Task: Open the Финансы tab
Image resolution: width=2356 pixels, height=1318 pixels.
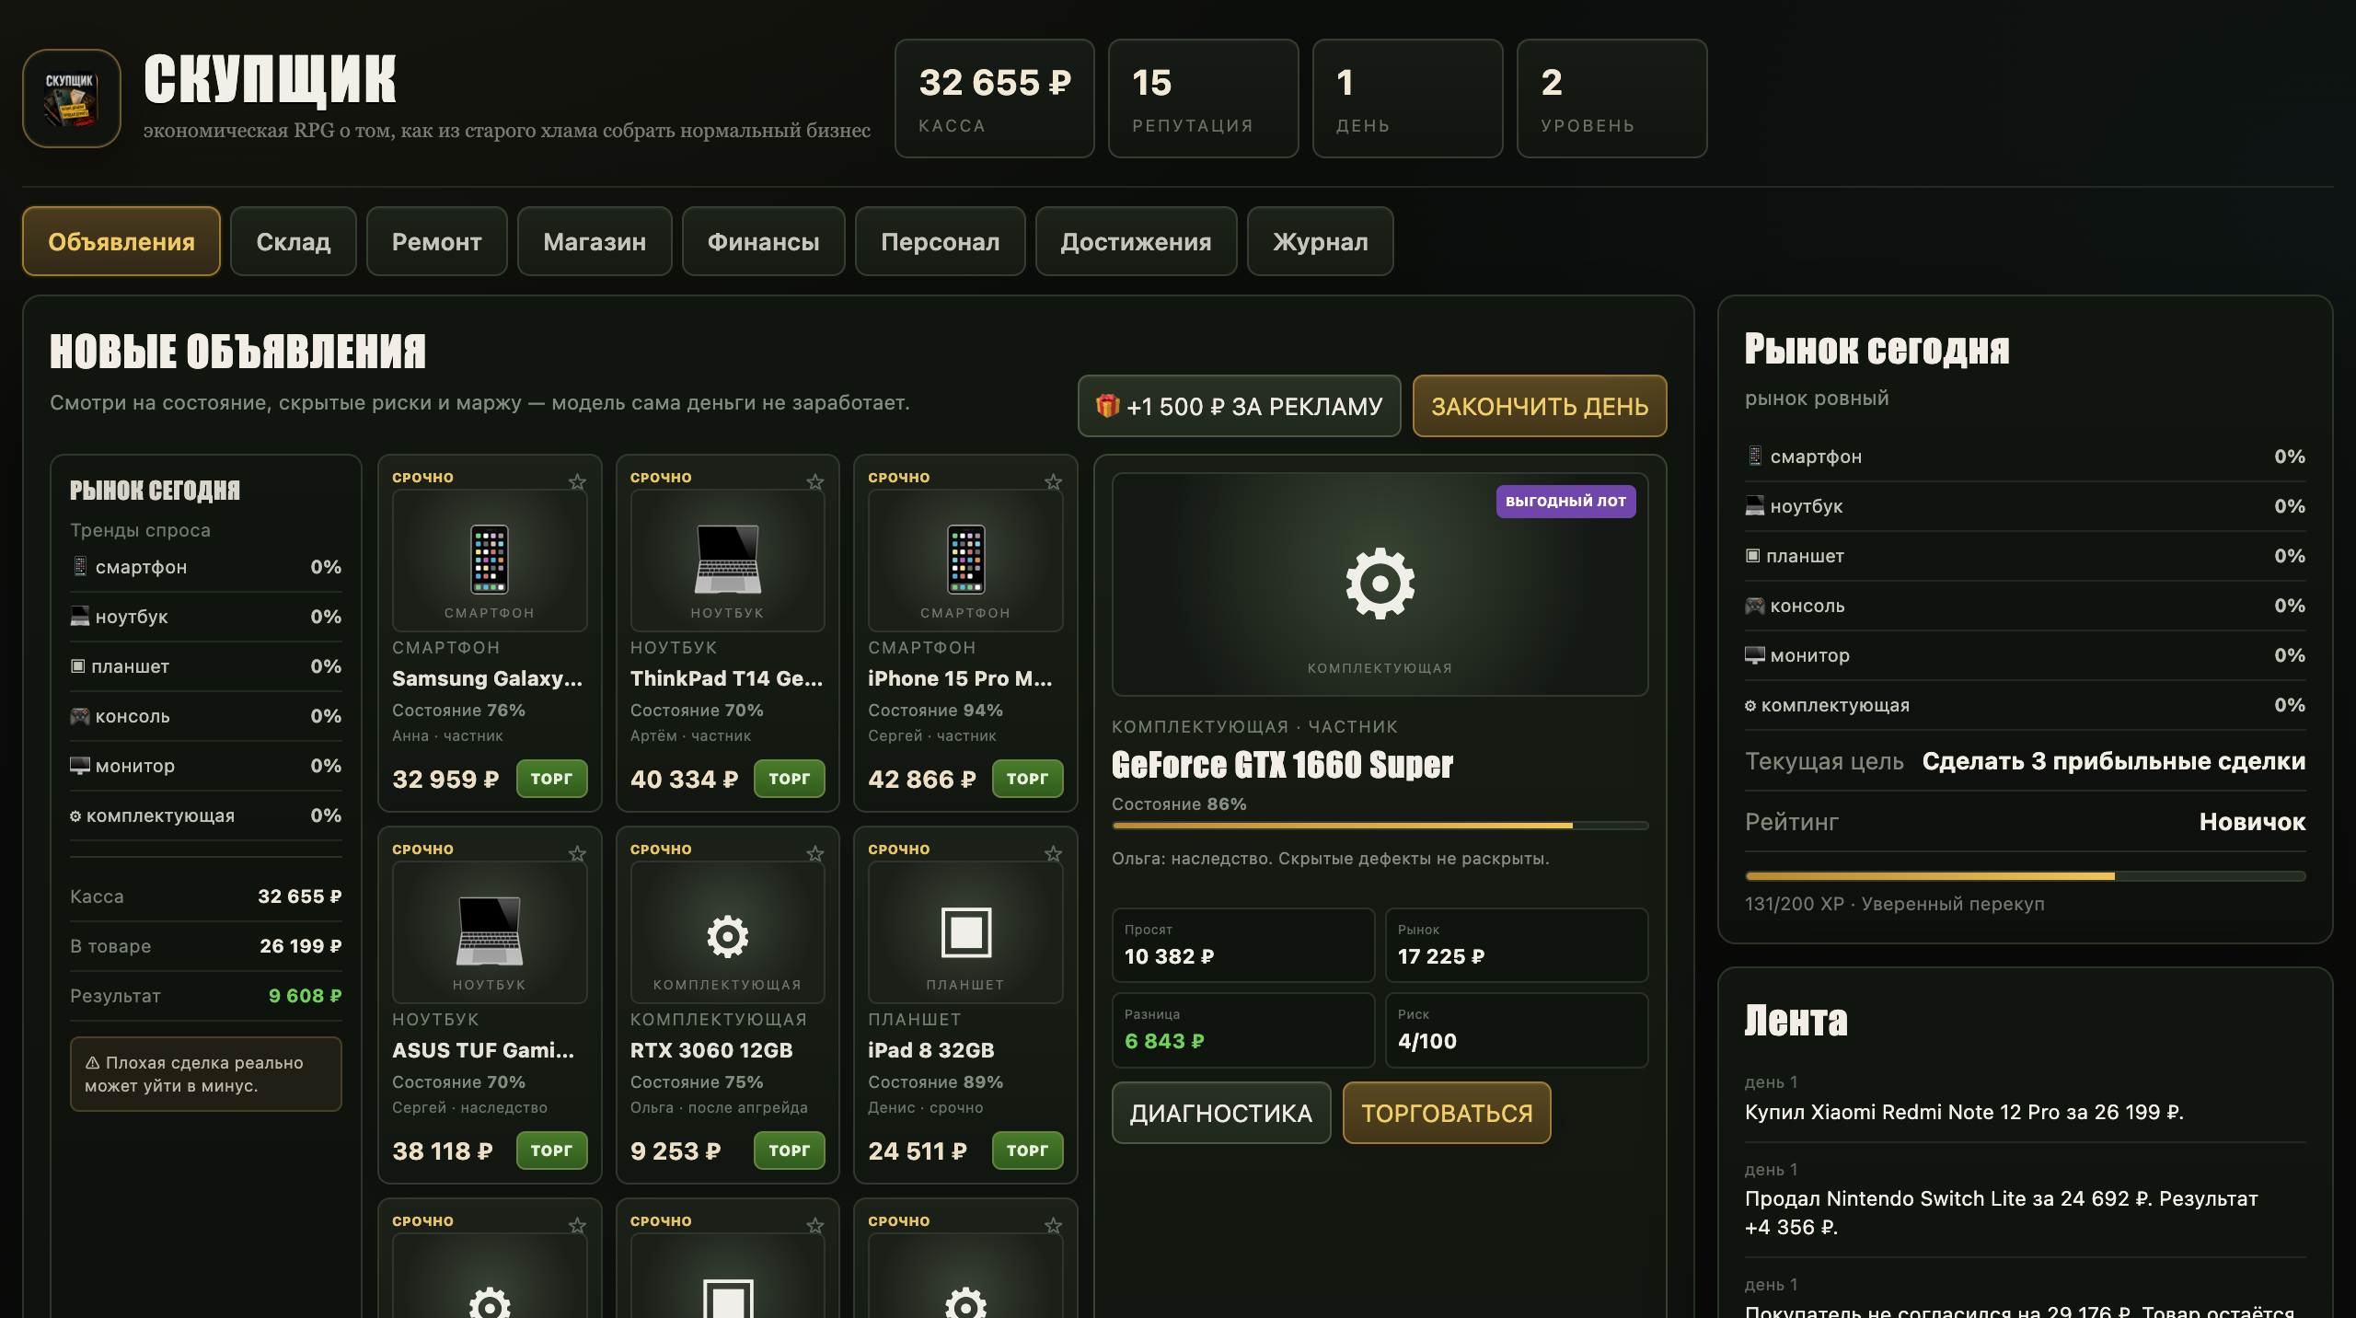Action: click(x=764, y=241)
